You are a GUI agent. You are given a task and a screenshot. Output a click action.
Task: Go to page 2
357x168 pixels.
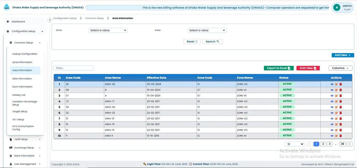(323, 144)
